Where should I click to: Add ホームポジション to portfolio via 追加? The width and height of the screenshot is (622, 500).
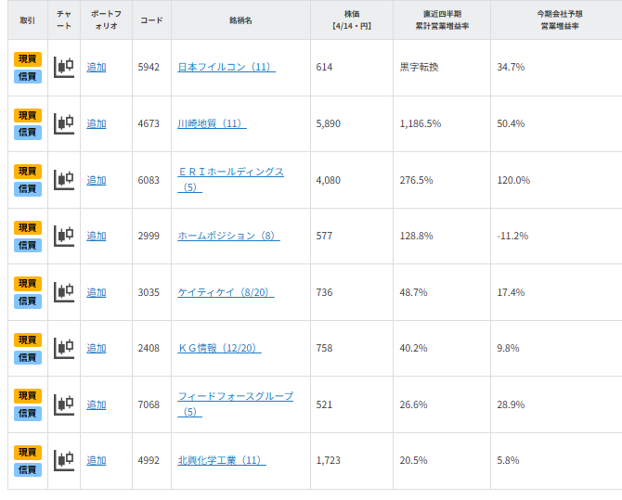97,236
